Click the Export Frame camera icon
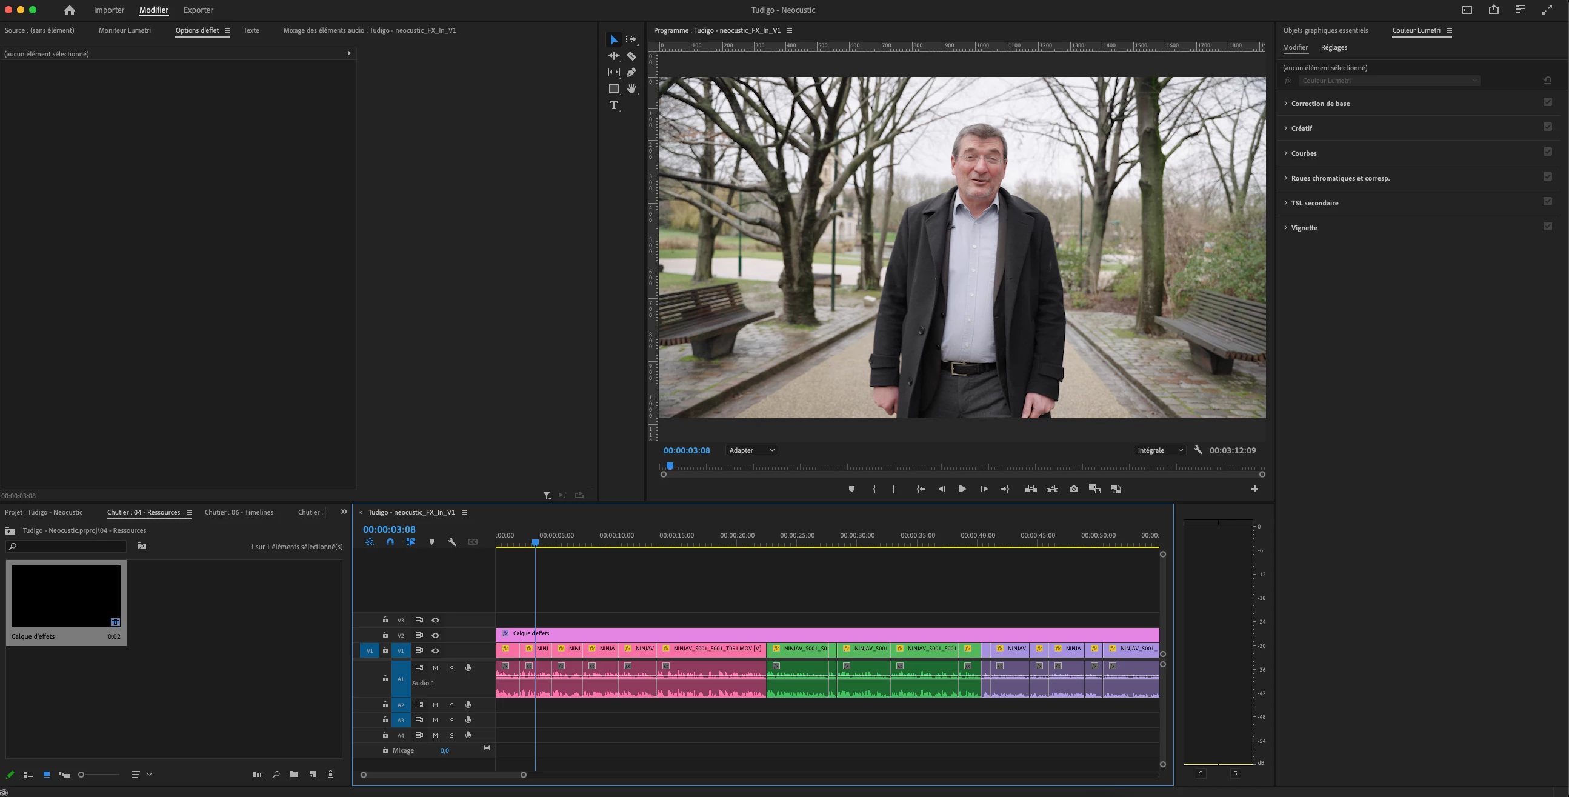 (1073, 489)
